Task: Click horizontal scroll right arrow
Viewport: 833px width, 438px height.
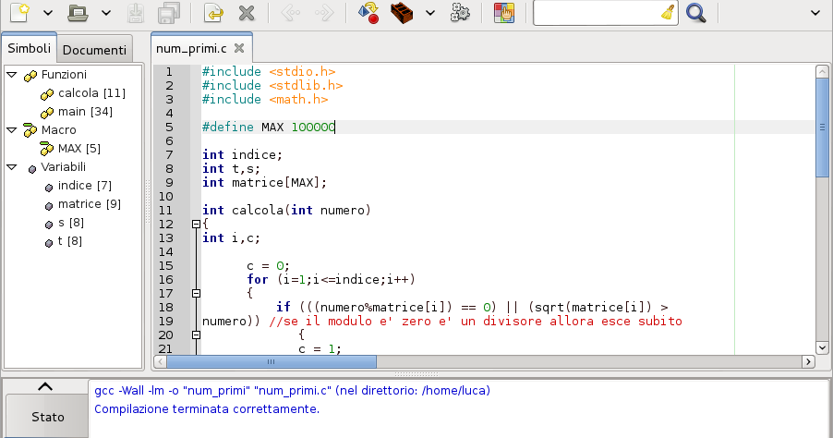Action: coord(808,362)
